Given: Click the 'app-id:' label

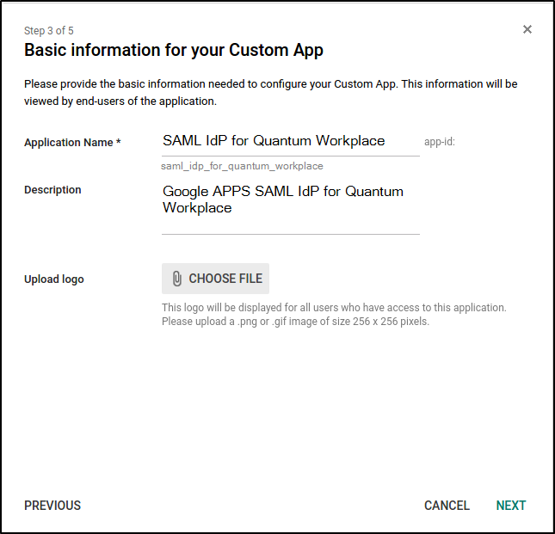Looking at the screenshot, I should coord(439,142).
